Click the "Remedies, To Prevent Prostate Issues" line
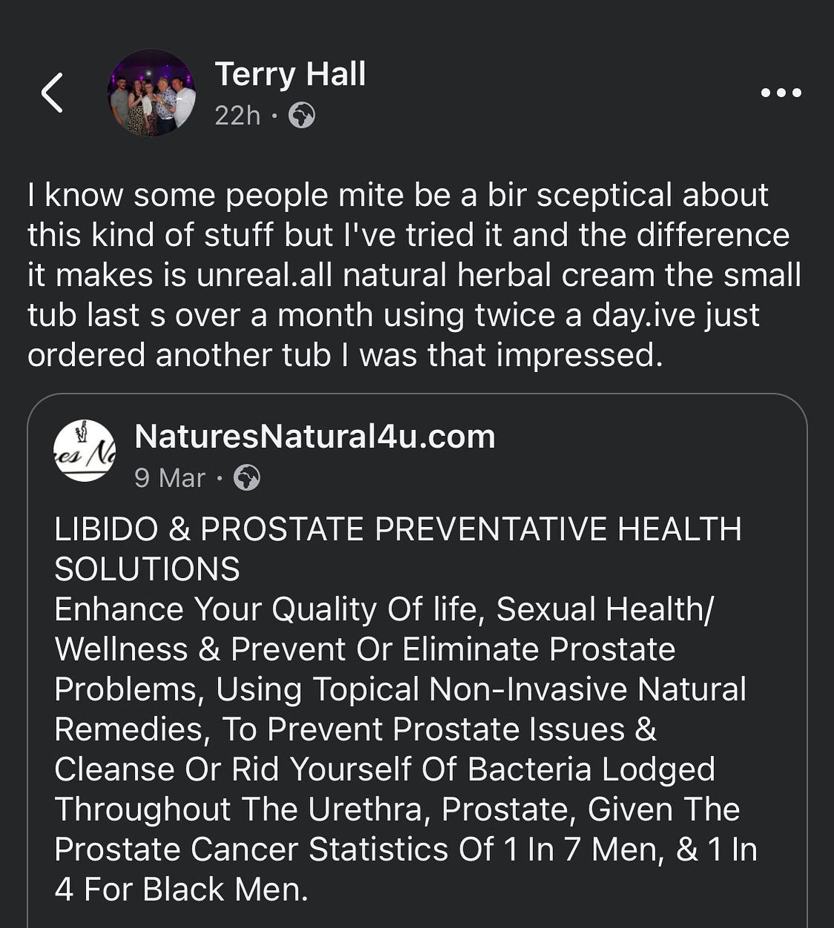 click(355, 729)
